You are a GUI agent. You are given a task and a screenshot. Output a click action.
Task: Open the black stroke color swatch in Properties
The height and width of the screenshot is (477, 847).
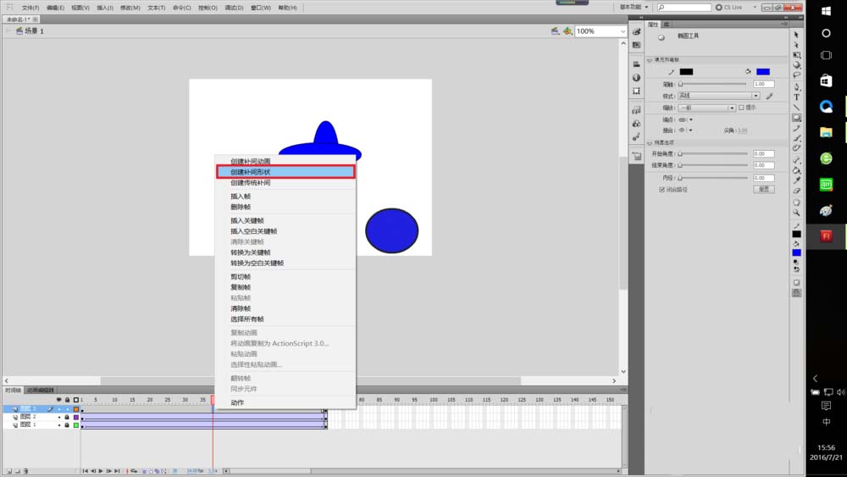[686, 72]
